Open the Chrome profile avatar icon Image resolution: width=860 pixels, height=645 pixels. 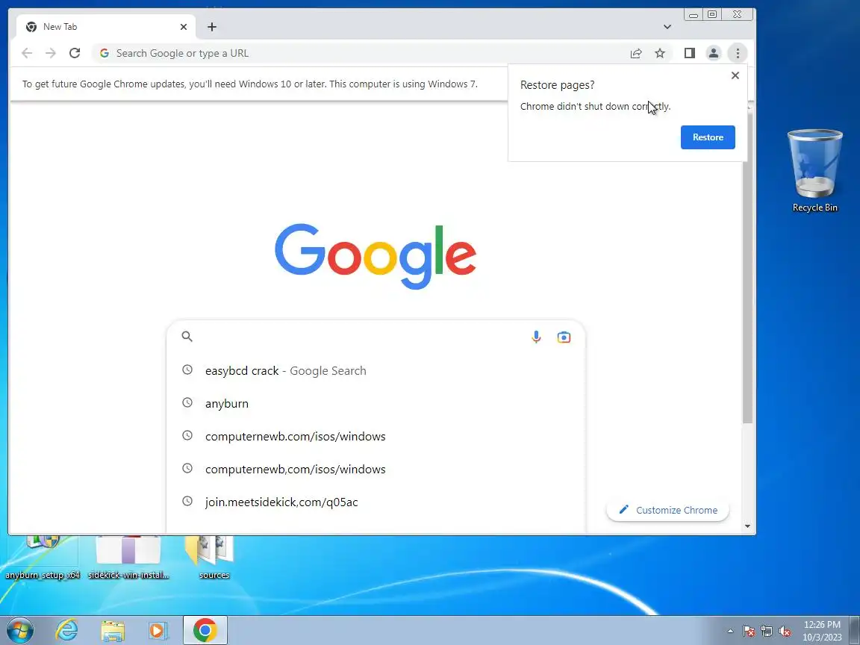tap(714, 53)
